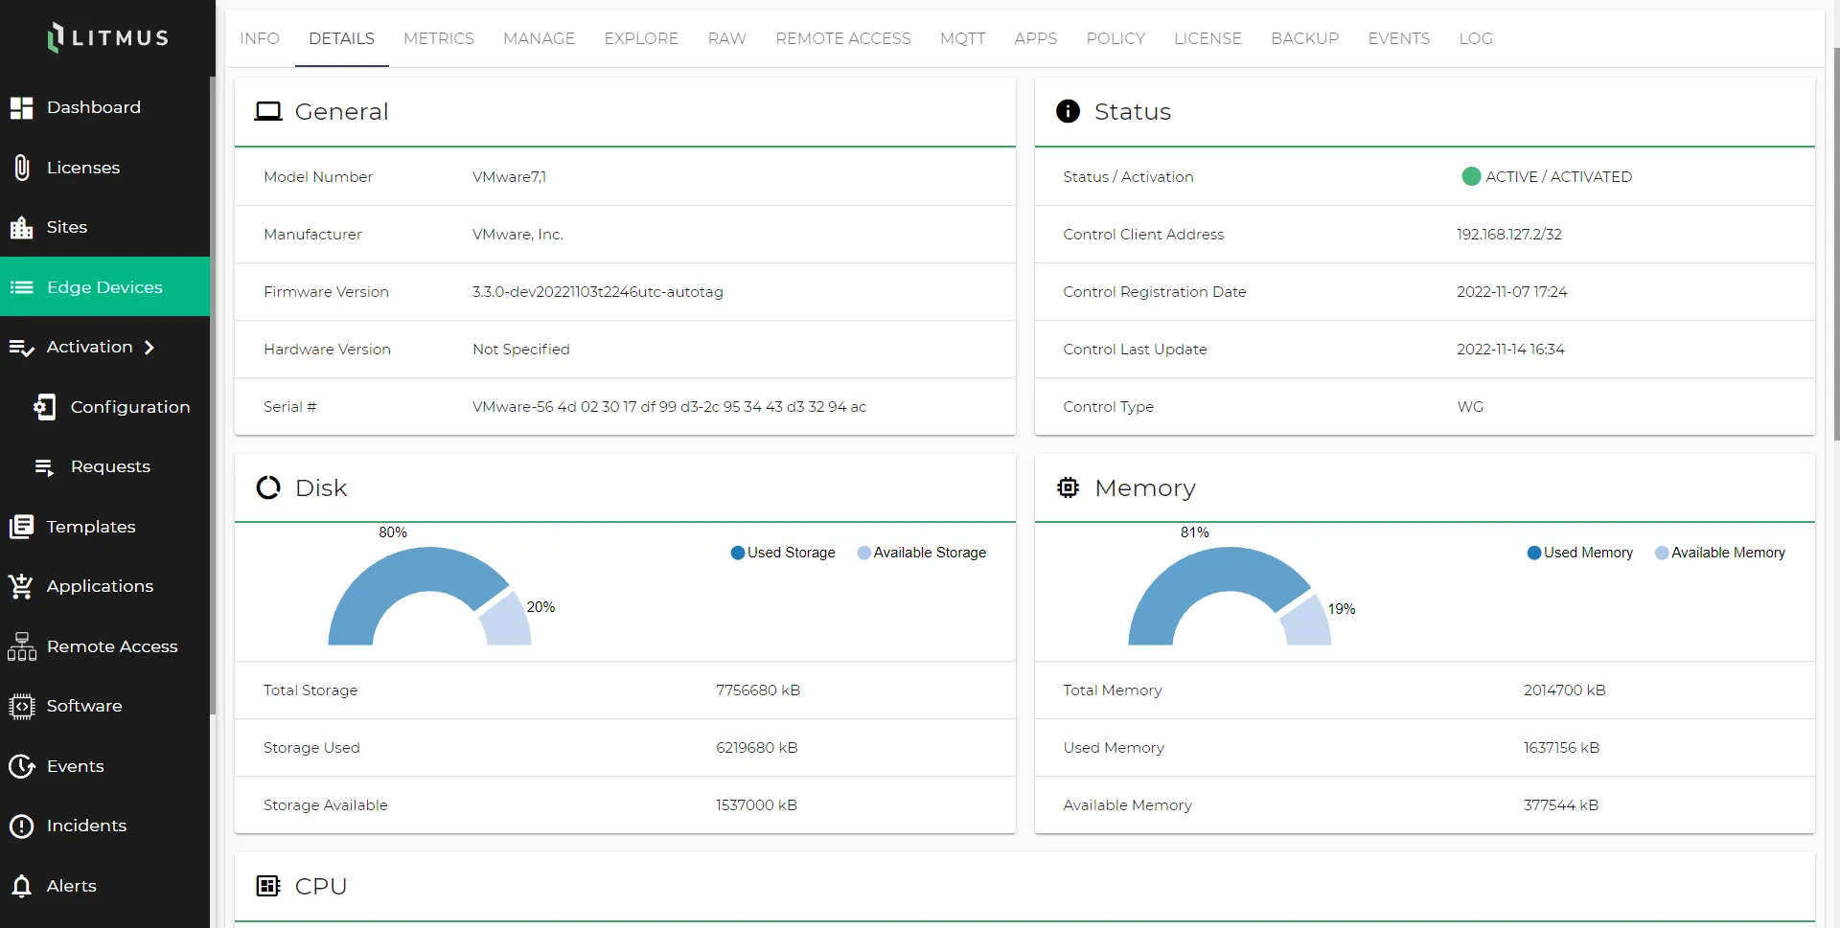Click the Memory chip icon

click(1068, 488)
